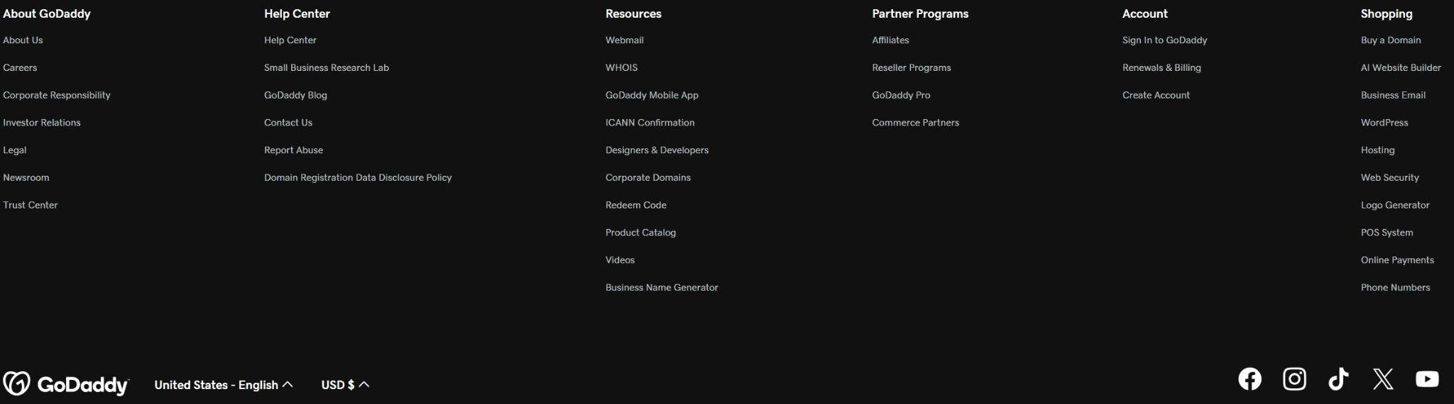Image resolution: width=1454 pixels, height=404 pixels.
Task: Open the Create Account link
Action: coord(1156,95)
